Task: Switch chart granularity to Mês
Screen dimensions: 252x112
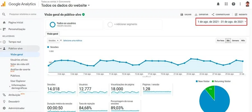Action: [243, 40]
